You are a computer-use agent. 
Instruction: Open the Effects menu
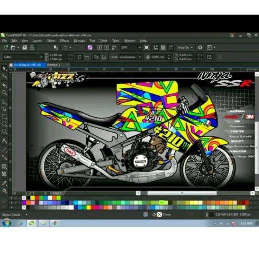point(65,41)
